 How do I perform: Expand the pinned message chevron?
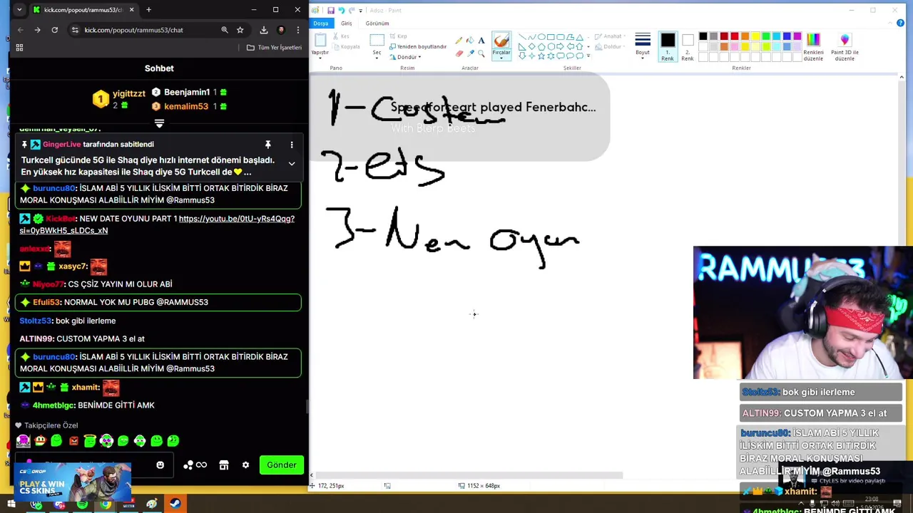[x=291, y=164]
